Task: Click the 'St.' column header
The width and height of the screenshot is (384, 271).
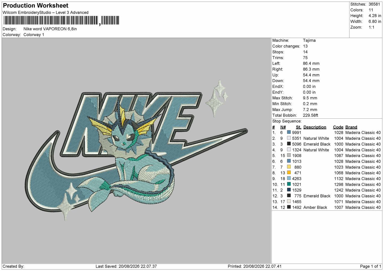Action: (298, 127)
